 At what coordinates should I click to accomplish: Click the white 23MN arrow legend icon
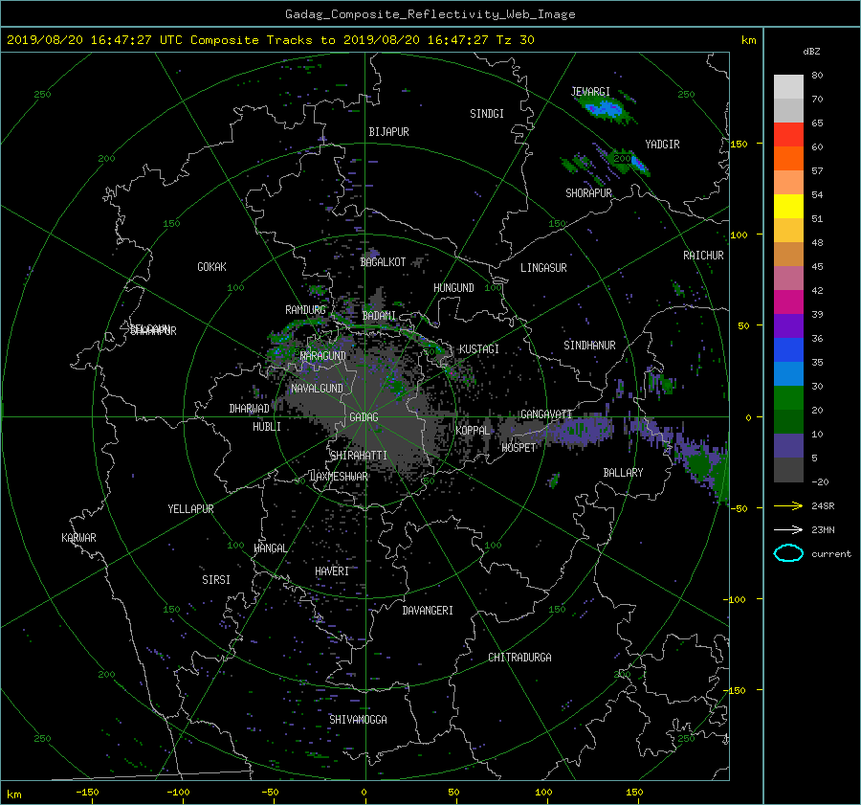pyautogui.click(x=788, y=529)
